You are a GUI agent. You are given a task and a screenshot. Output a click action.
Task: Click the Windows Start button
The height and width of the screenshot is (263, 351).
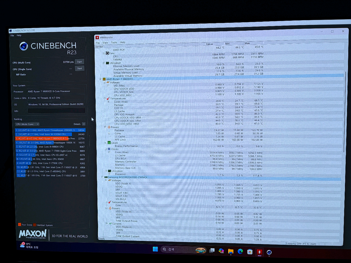(x=155, y=249)
